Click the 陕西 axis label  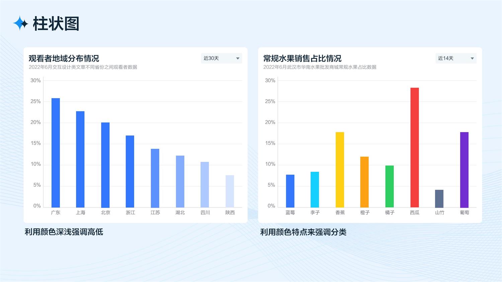(x=230, y=213)
